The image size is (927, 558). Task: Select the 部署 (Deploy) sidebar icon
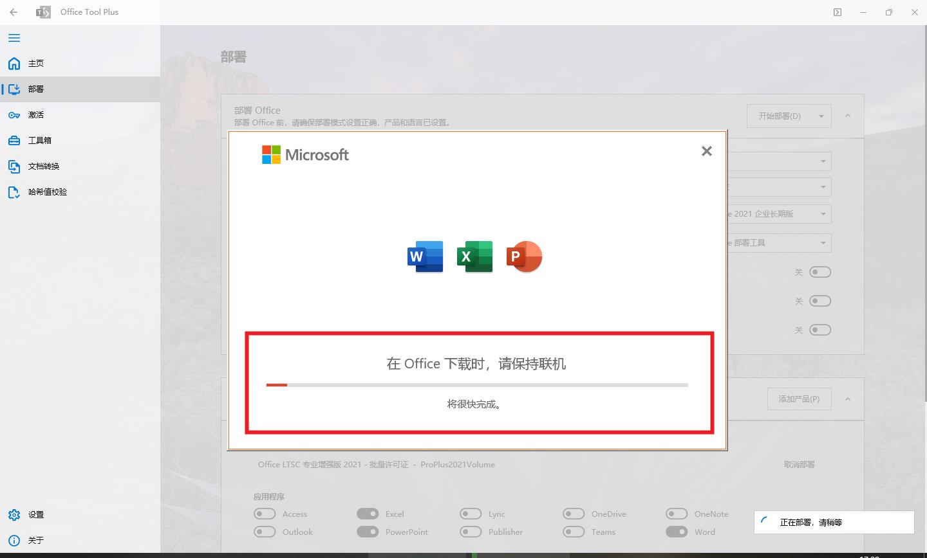click(x=14, y=89)
